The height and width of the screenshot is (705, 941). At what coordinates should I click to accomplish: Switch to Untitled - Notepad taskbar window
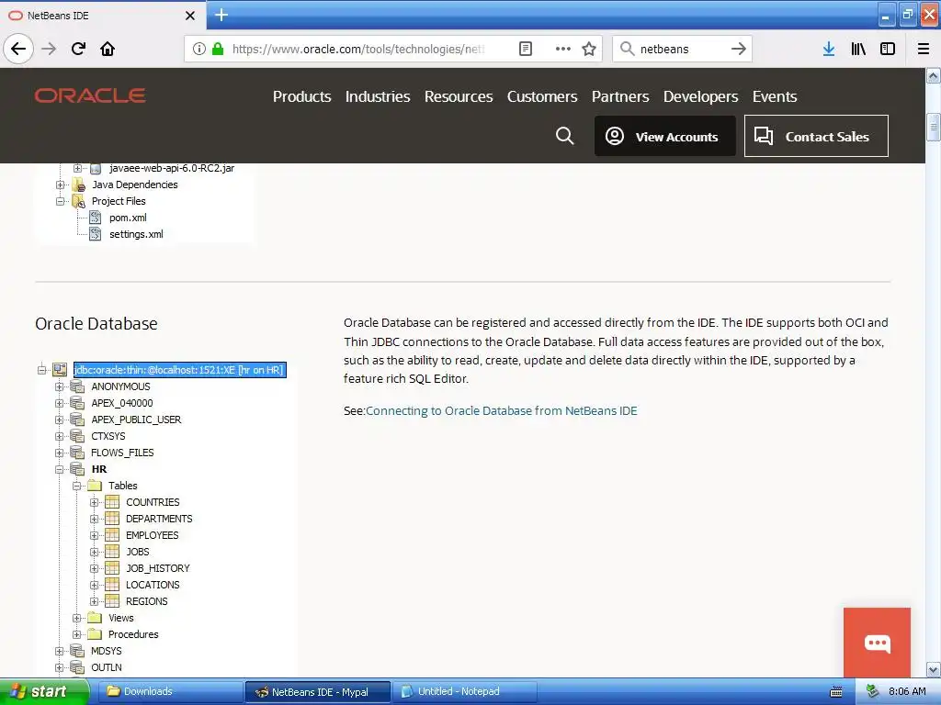465,691
